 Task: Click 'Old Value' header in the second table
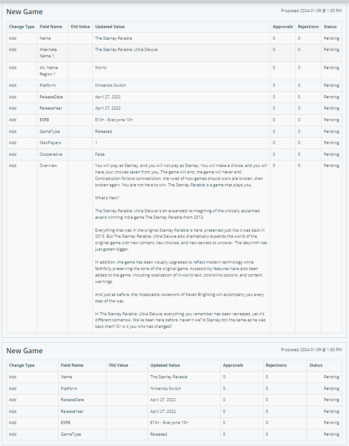coord(119,365)
